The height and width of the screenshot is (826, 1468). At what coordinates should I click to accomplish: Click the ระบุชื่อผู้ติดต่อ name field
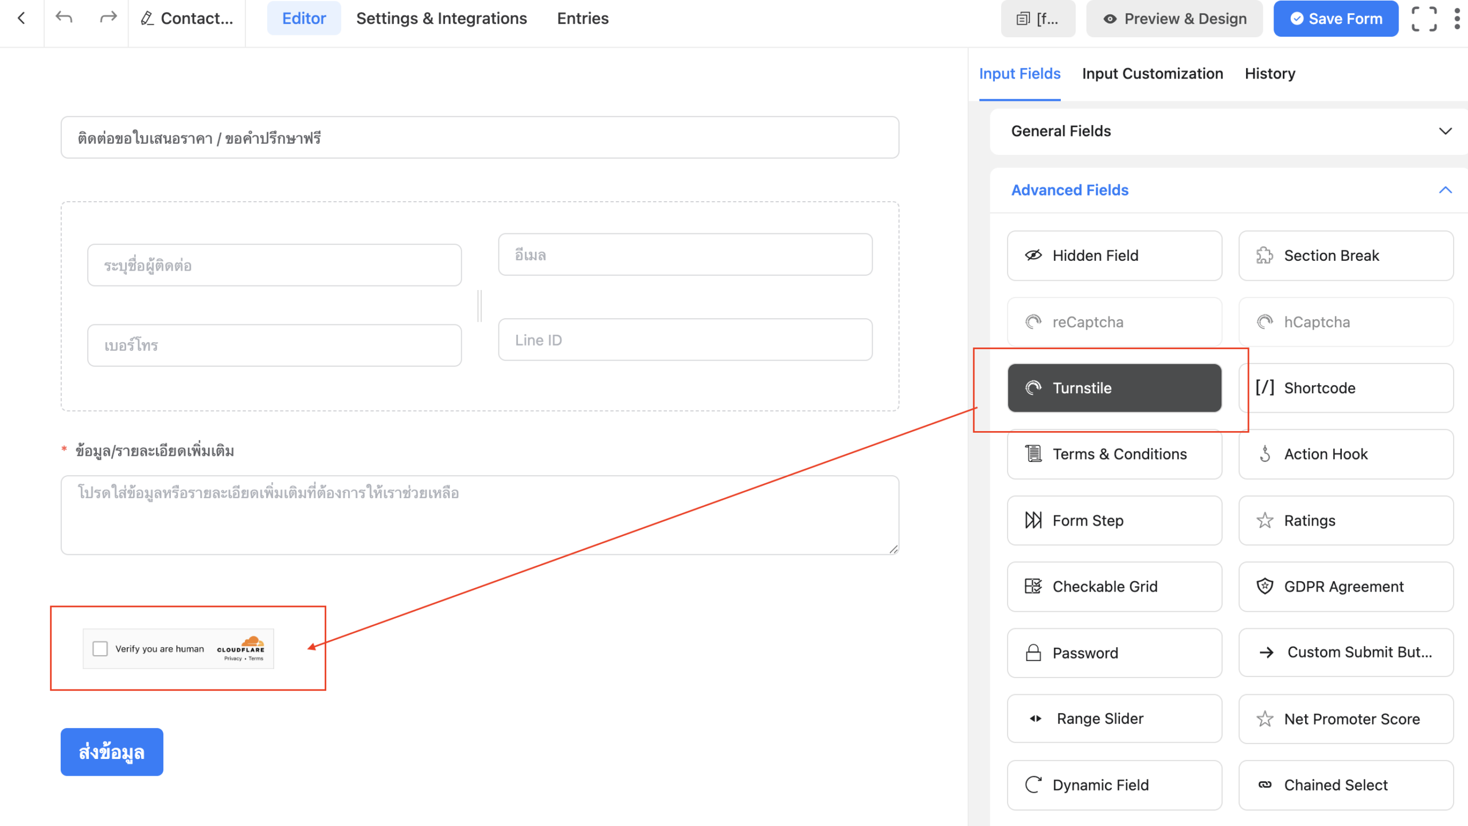pos(275,265)
